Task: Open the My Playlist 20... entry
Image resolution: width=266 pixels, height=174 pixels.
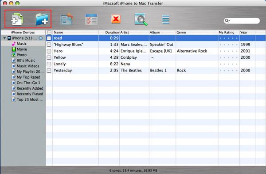Action: [30, 72]
